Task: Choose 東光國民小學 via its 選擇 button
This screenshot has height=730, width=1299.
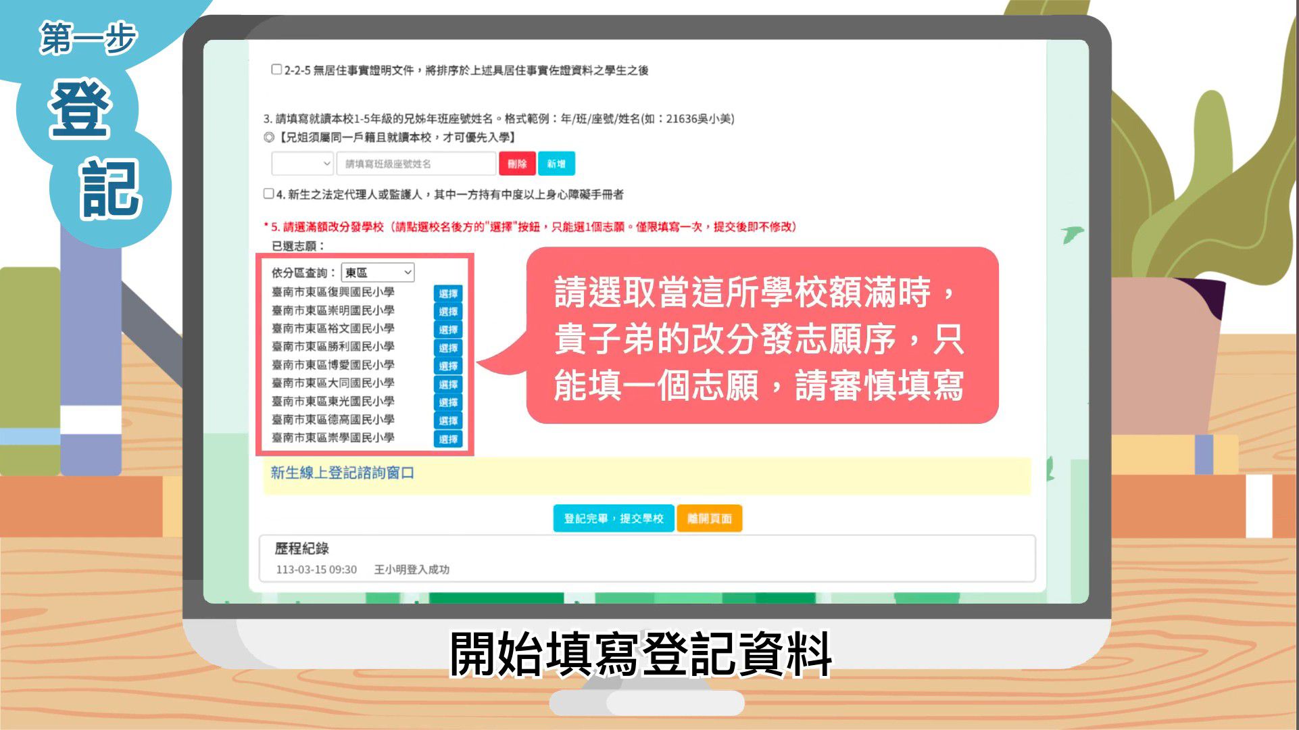Action: [448, 403]
